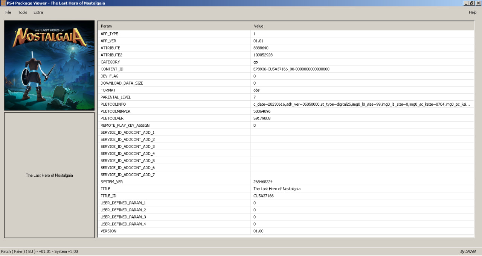Select the VERSION value 01.00
Viewport: 482px width, 256px height.
click(258, 231)
